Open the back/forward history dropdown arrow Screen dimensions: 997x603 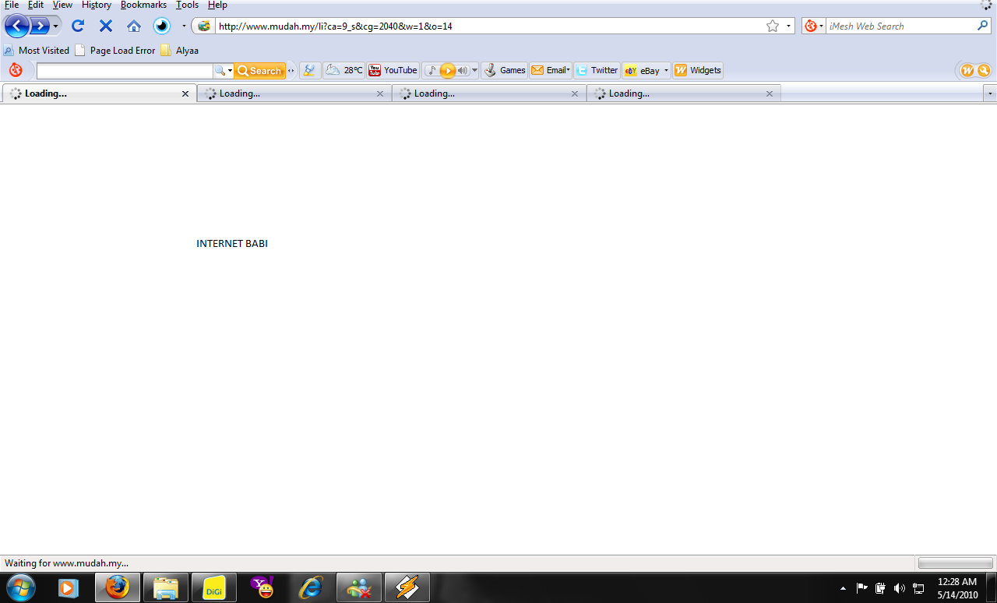[x=55, y=26]
